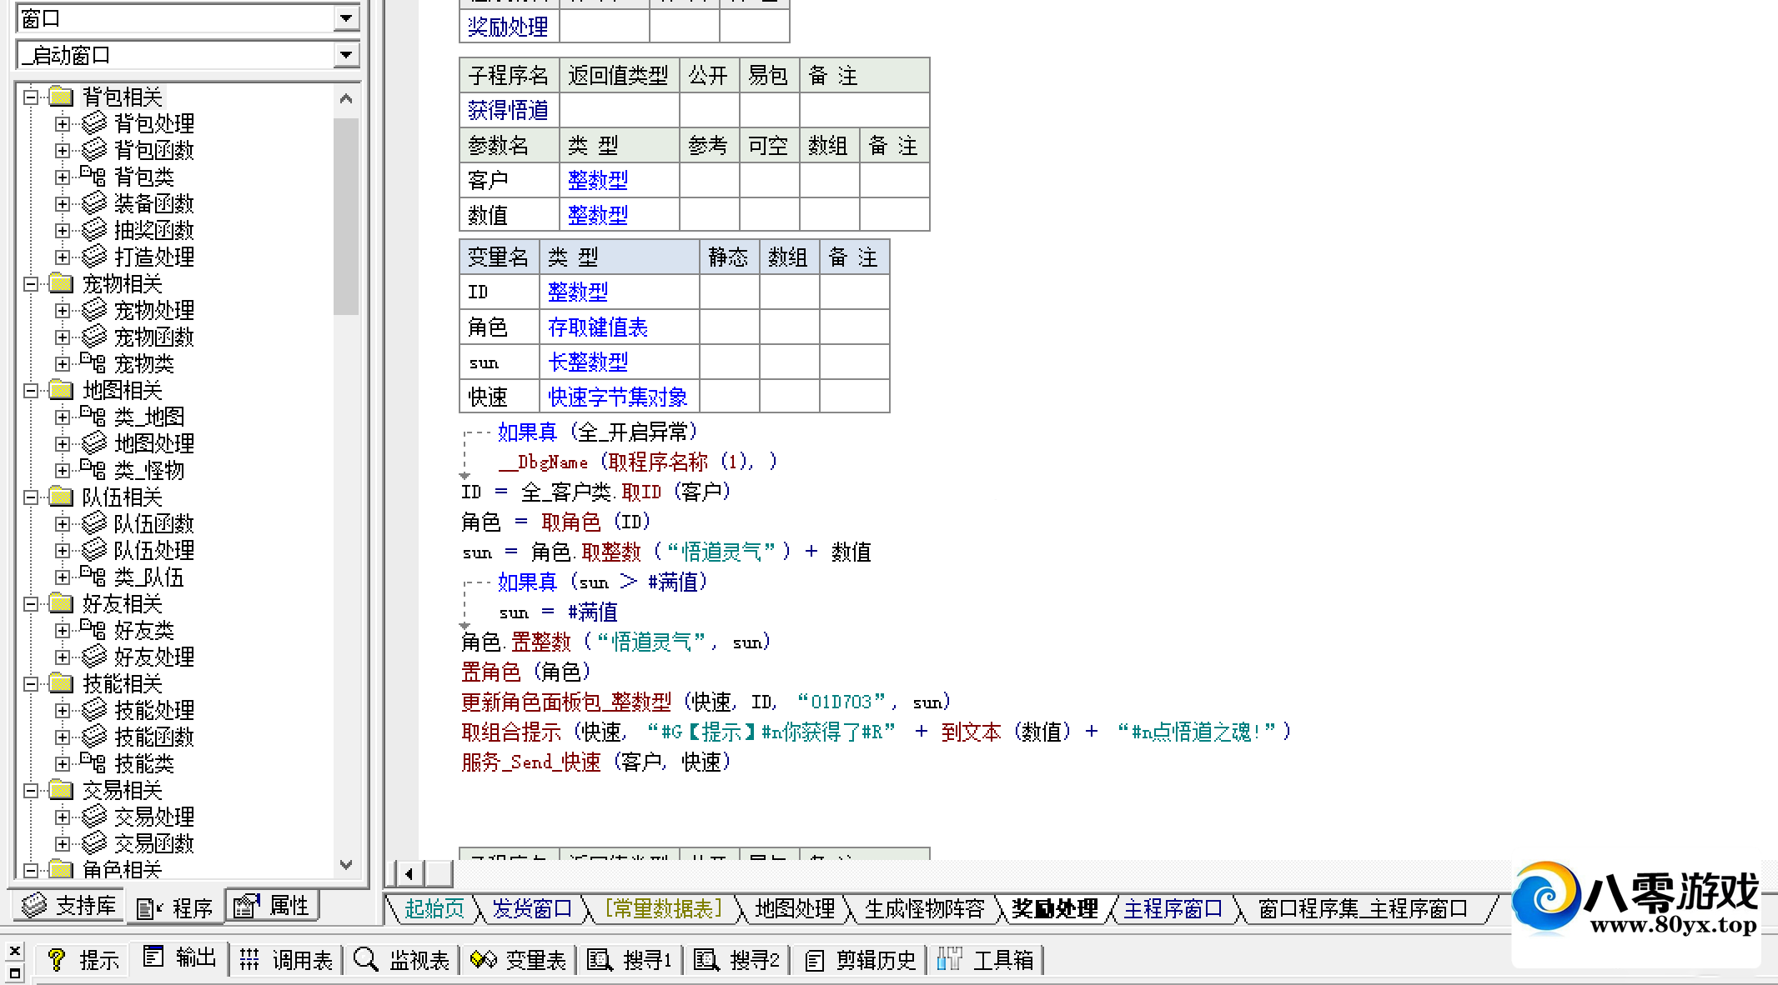Open the 提示 hint panel tab
Viewport: 1778px width, 985px height.
pos(83,960)
